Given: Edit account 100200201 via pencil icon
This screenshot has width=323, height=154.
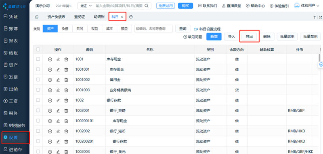Looking at the screenshot, I should (58, 142).
